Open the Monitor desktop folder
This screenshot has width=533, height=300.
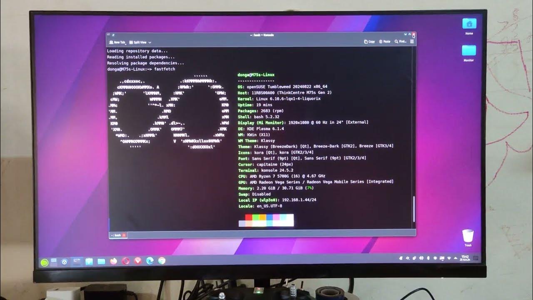469,53
